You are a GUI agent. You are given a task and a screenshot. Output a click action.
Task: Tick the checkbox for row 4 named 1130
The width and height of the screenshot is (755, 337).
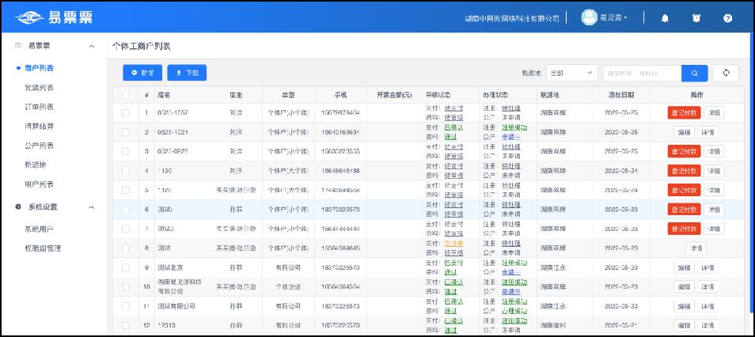pos(126,170)
